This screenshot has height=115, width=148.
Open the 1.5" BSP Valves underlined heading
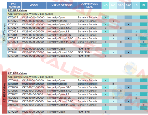tap(17, 73)
